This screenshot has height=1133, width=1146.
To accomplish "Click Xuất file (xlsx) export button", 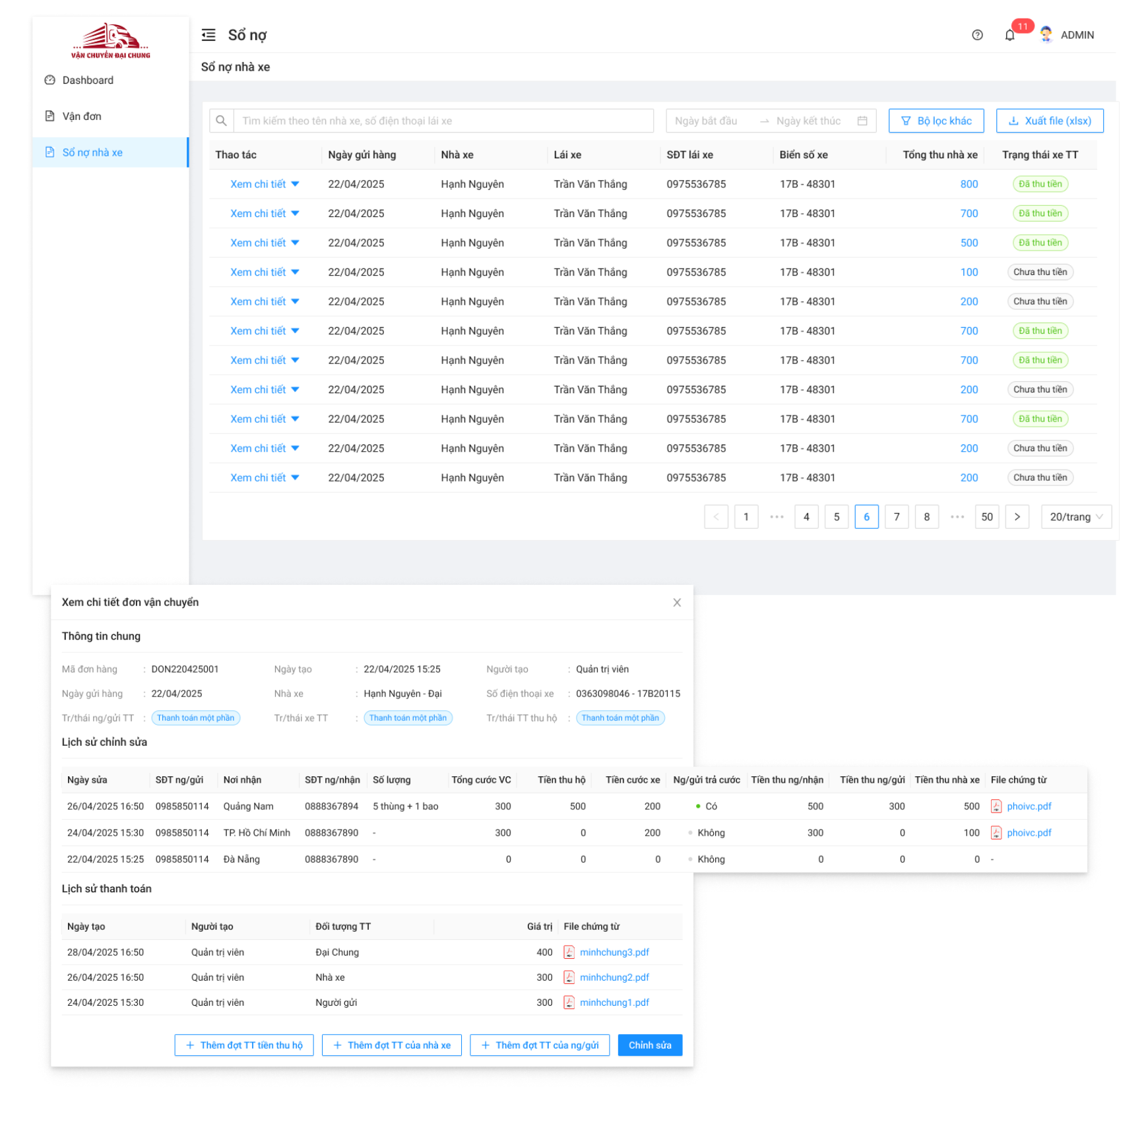I will click(x=1049, y=121).
